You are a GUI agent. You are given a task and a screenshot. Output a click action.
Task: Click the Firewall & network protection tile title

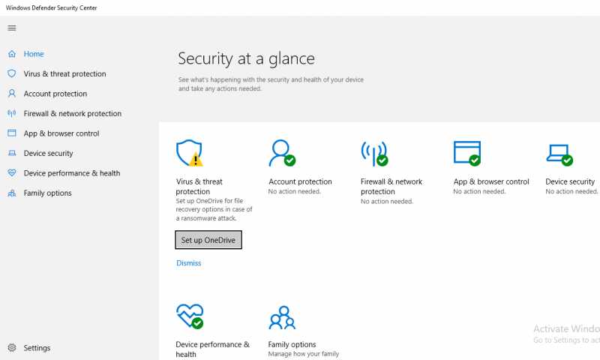pos(391,186)
